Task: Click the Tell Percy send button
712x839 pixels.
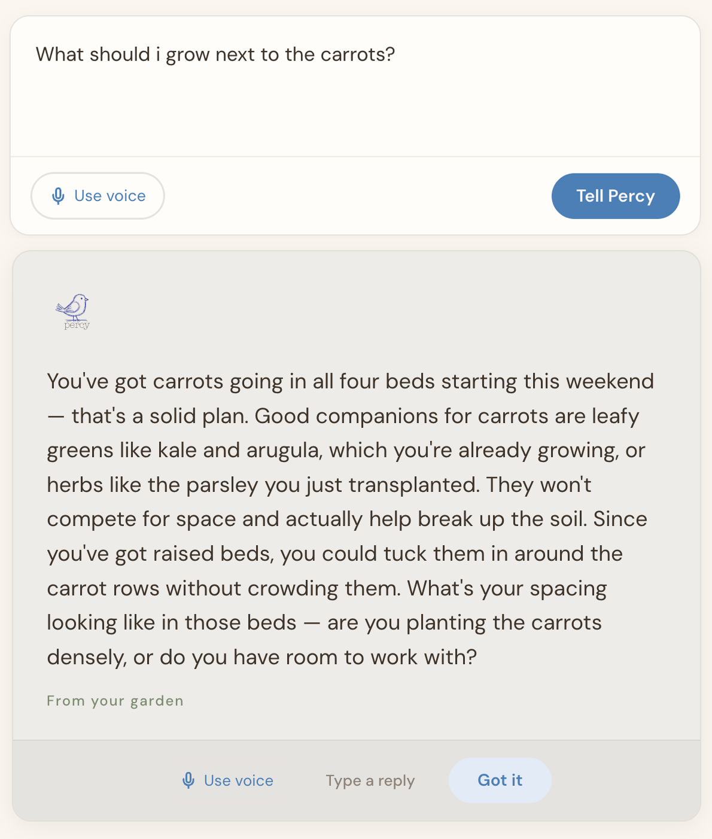Action: click(615, 196)
